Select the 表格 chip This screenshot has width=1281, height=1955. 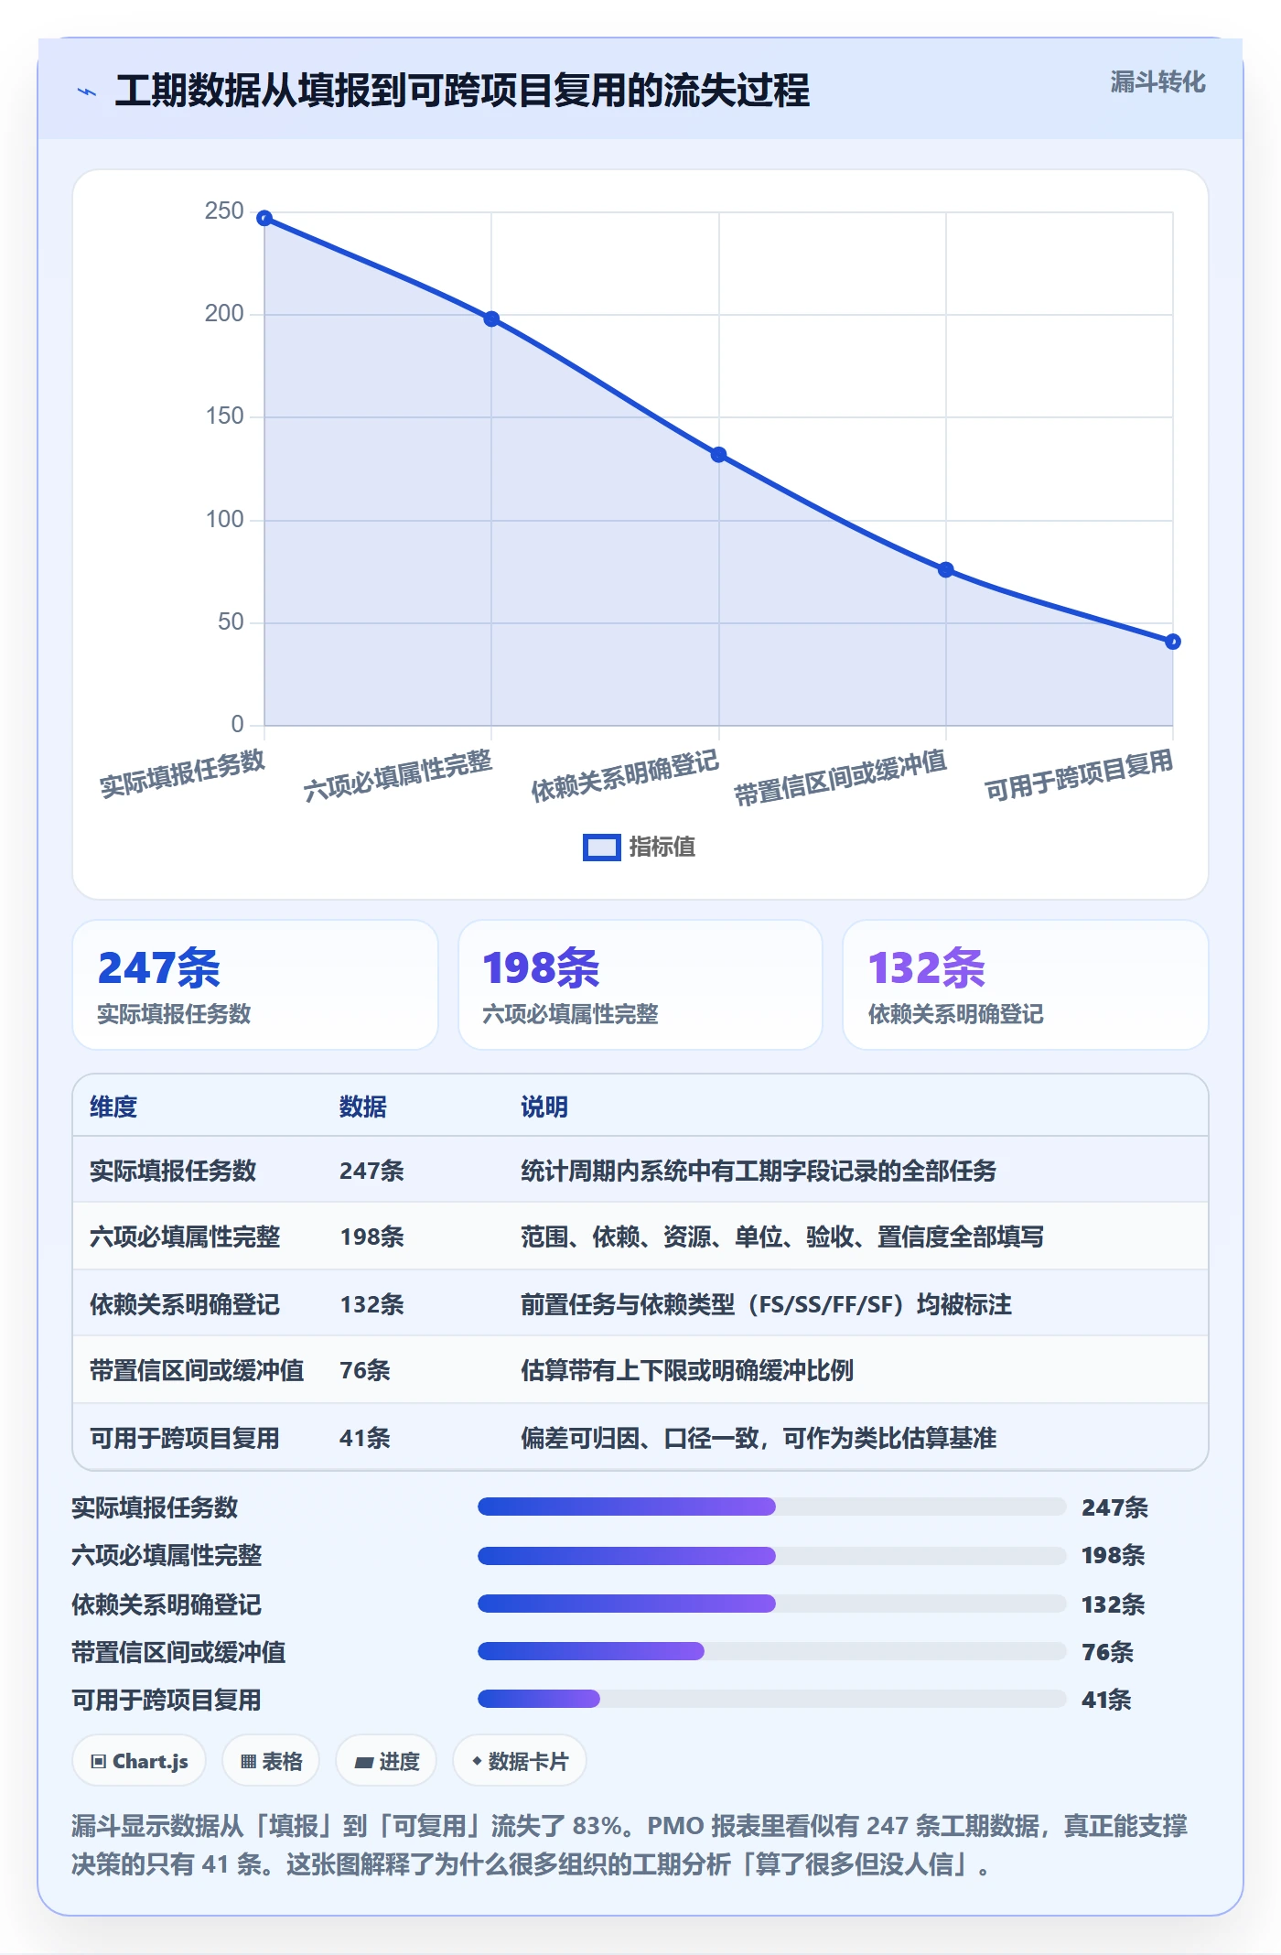coord(271,1761)
